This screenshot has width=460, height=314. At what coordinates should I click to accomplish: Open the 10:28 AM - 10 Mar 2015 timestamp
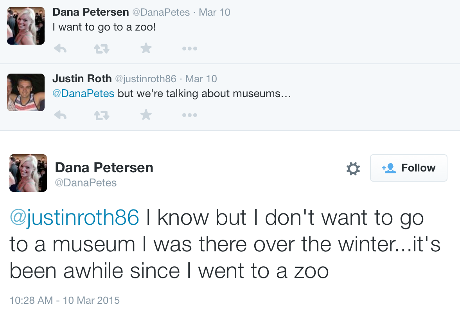tap(65, 300)
